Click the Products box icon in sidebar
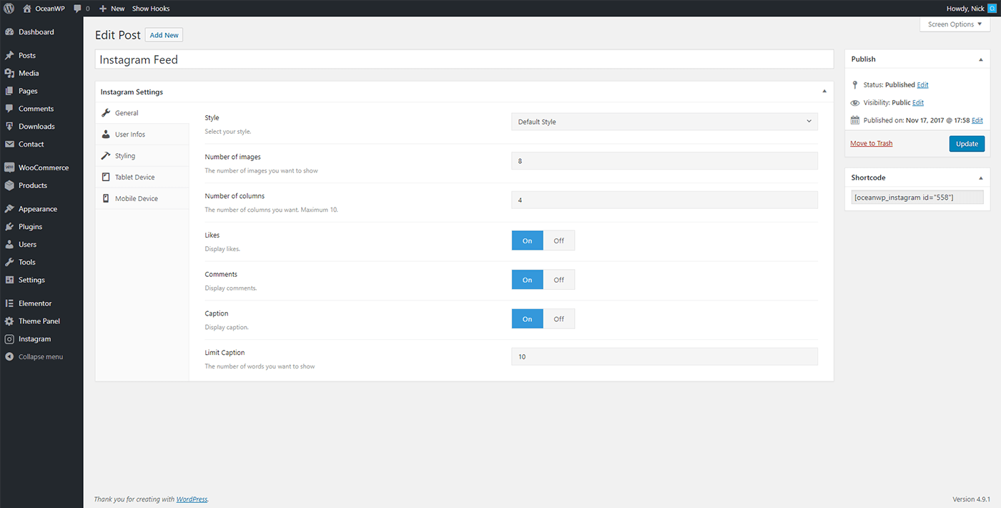This screenshot has height=508, width=1001. pos(9,185)
